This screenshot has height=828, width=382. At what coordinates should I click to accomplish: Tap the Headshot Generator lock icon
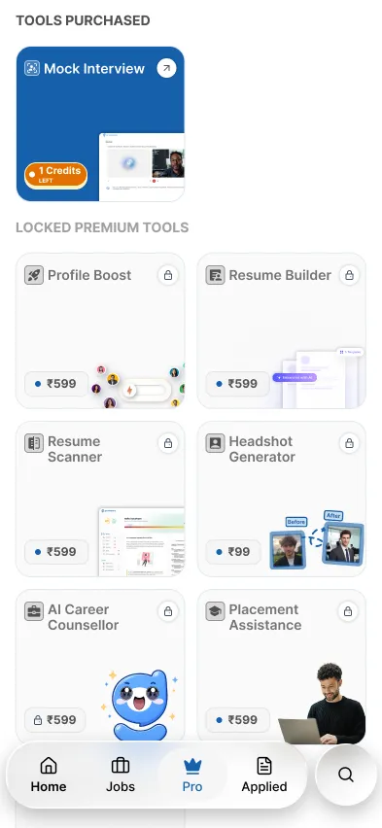349,443
